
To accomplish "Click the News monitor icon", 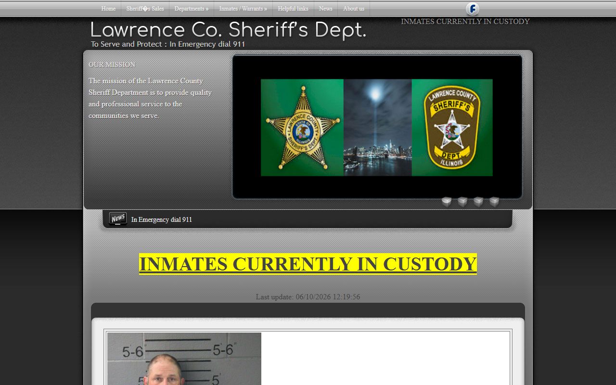I will point(118,218).
